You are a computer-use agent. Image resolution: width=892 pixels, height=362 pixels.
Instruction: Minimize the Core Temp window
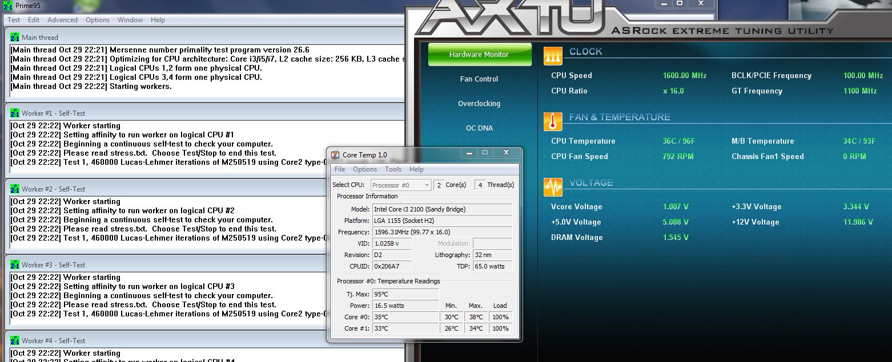(469, 153)
